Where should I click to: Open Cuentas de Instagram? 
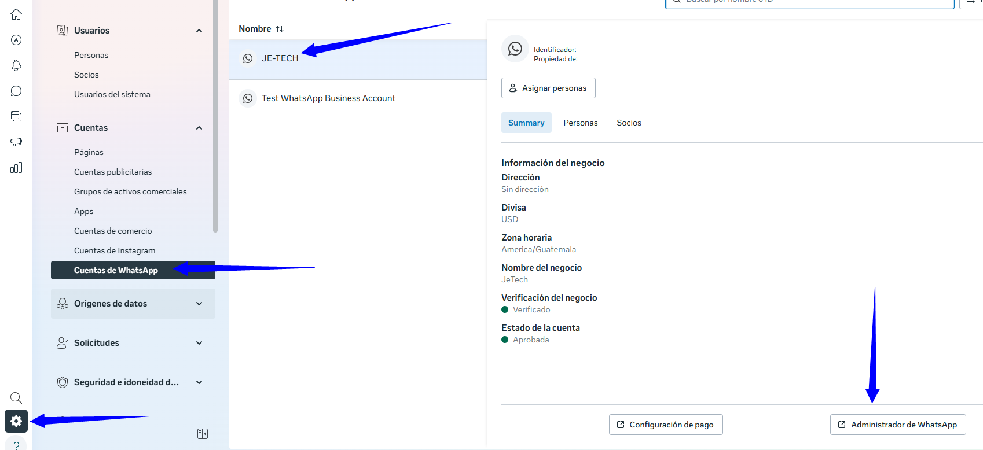point(115,250)
